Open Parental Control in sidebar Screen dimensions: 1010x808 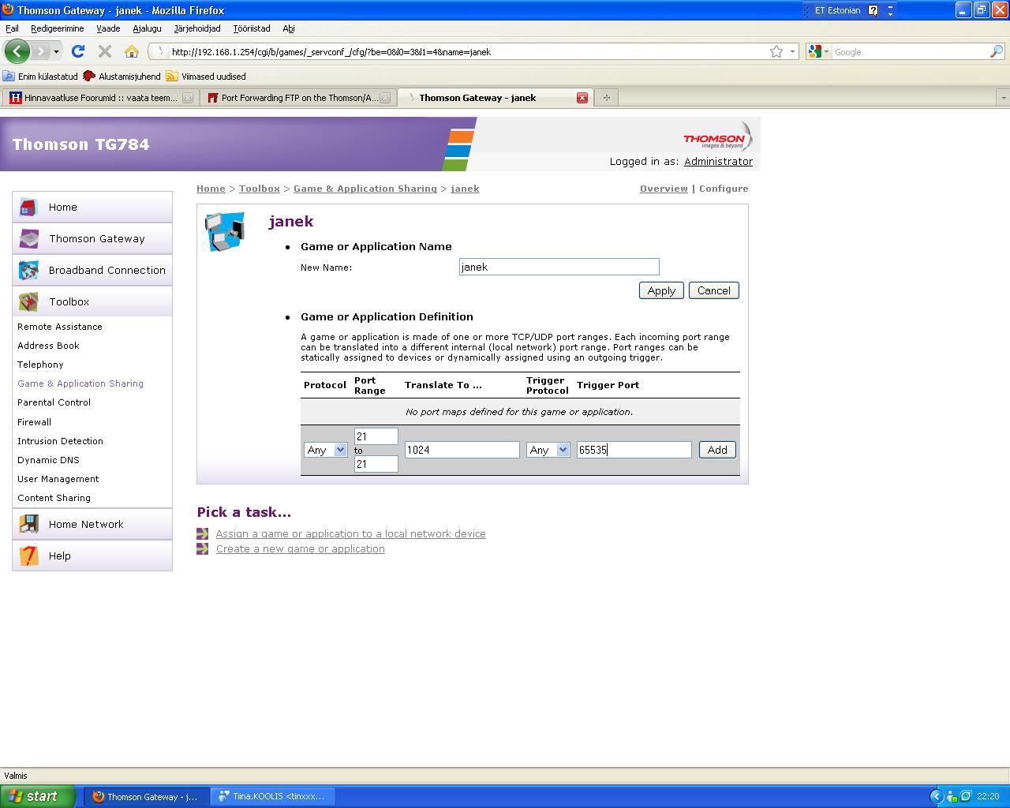pyautogui.click(x=54, y=402)
